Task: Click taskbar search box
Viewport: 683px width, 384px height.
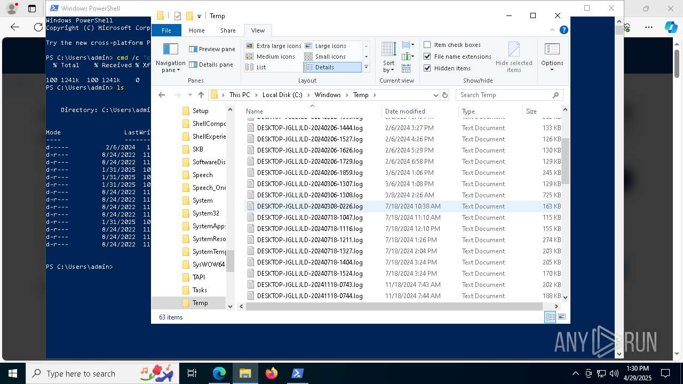Action: pyautogui.click(x=103, y=373)
